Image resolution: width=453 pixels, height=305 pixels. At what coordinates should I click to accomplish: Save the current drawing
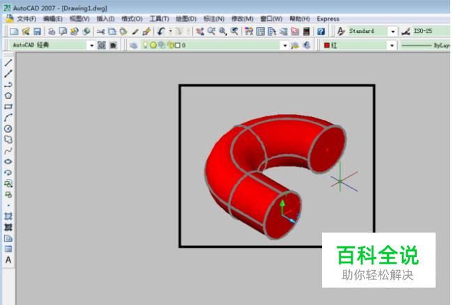point(37,31)
